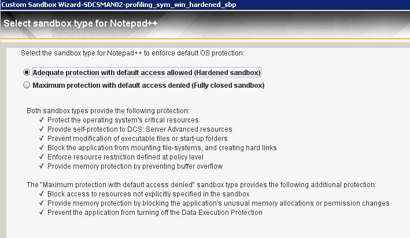Click the checkmark beside 'Enforce resource restriction'

[x=42, y=157]
